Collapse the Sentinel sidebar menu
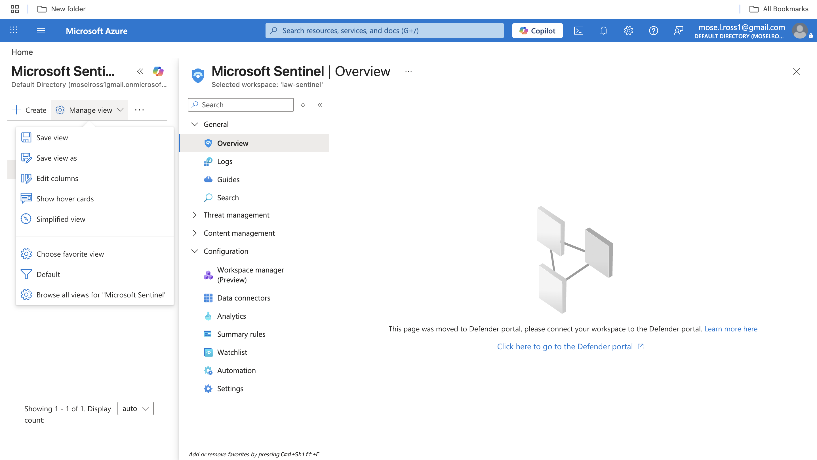817x460 pixels. pyautogui.click(x=320, y=105)
